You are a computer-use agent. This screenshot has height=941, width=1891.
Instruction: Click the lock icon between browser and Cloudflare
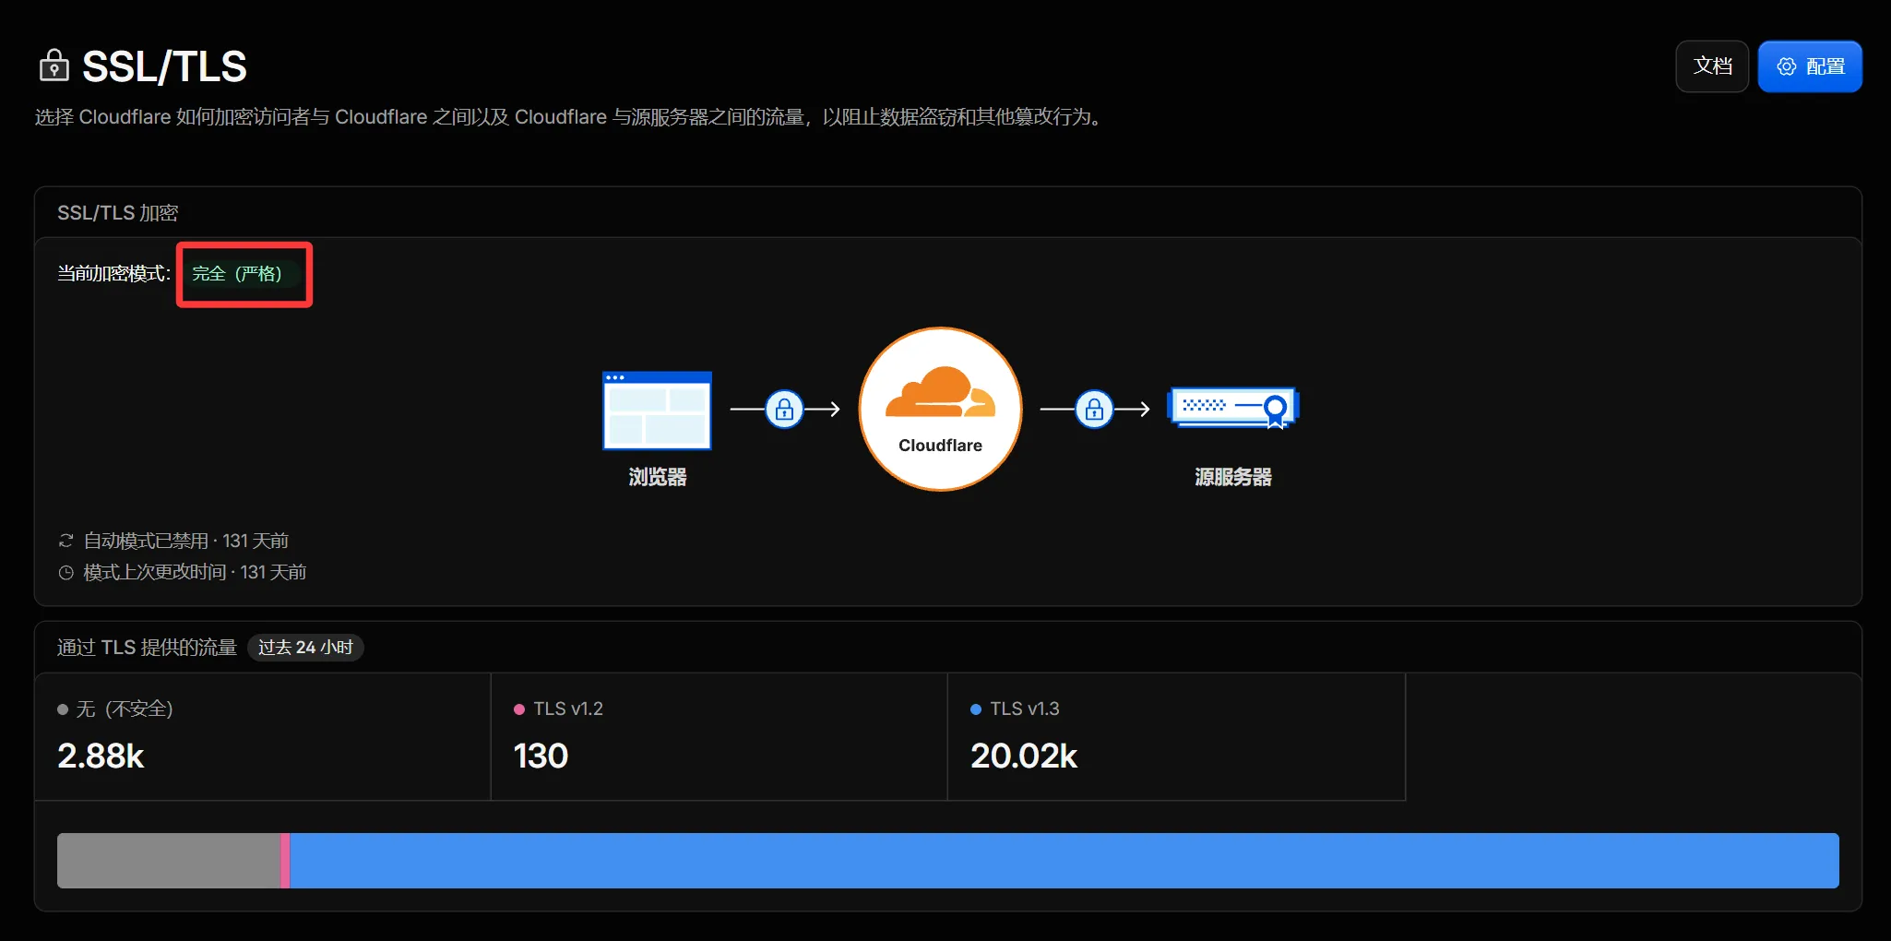(784, 409)
